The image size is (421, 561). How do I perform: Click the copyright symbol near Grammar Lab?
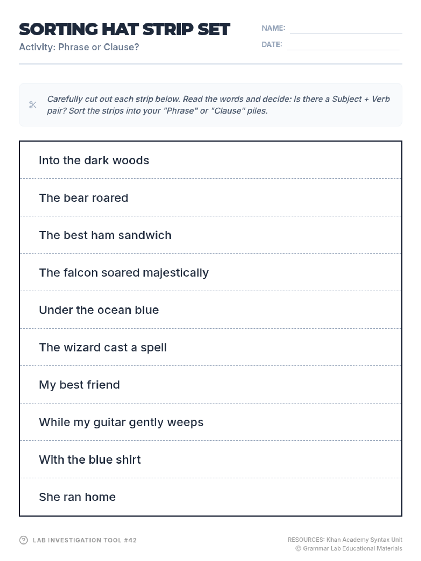(x=298, y=549)
